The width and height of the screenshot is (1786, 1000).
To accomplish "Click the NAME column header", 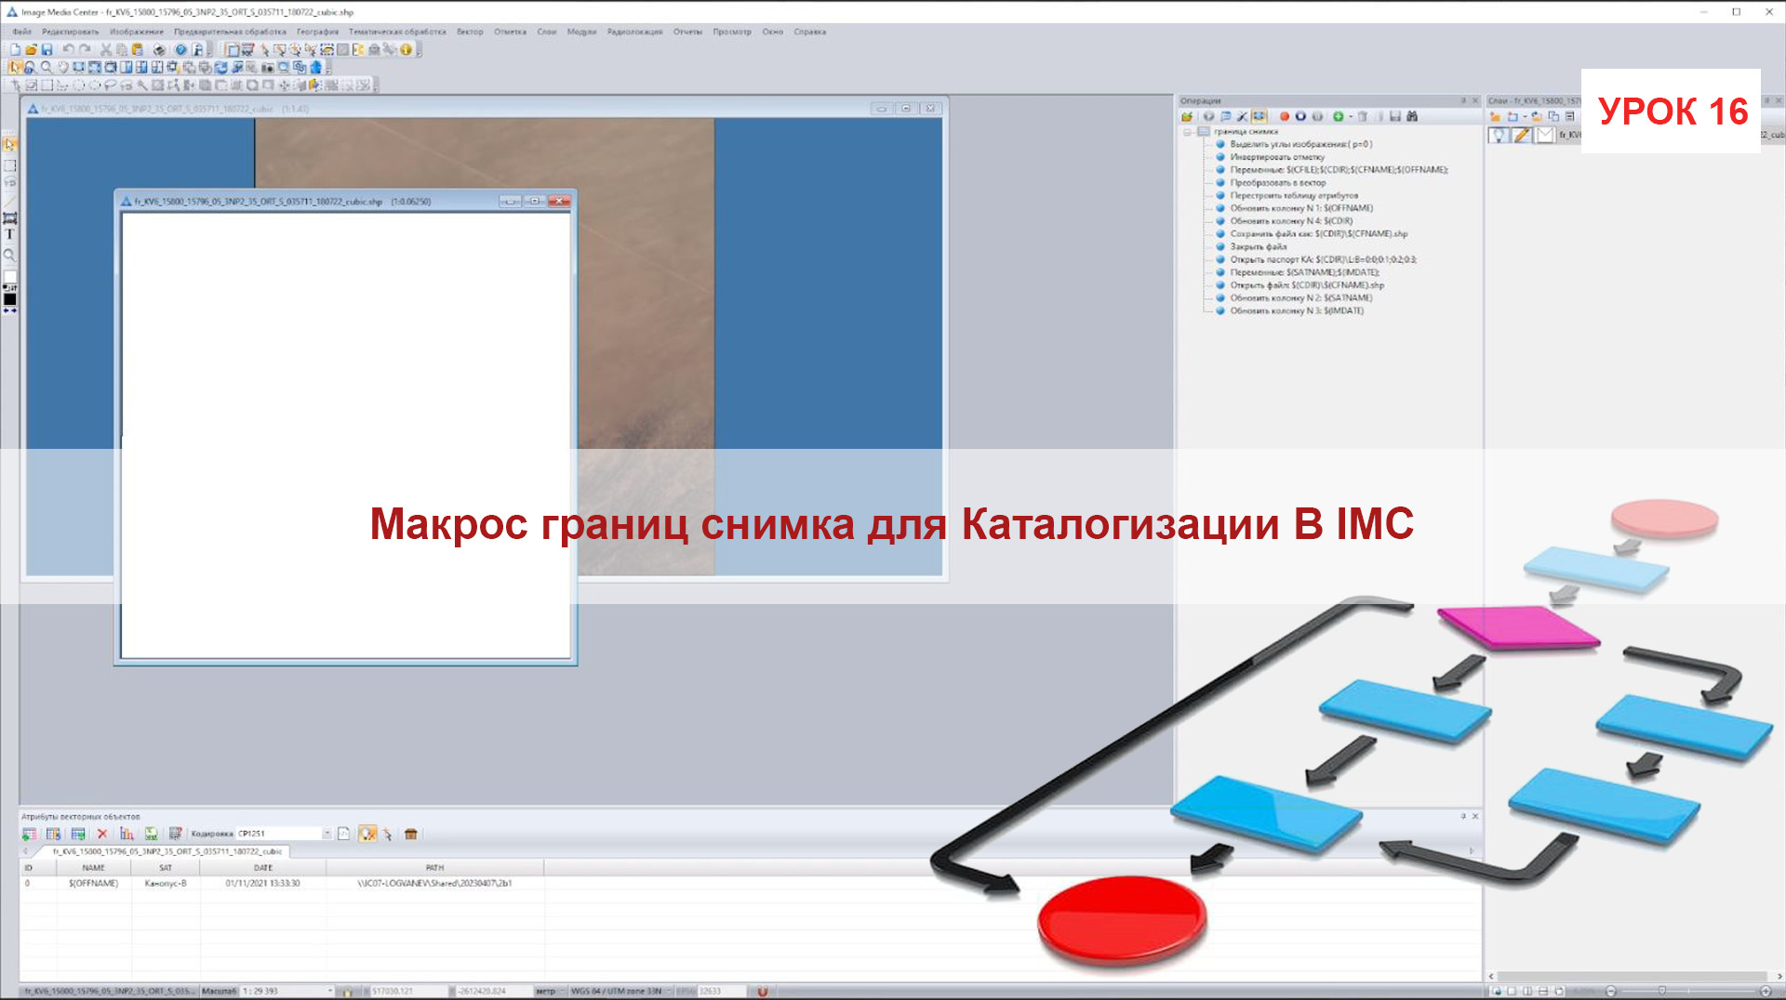I will point(93,868).
